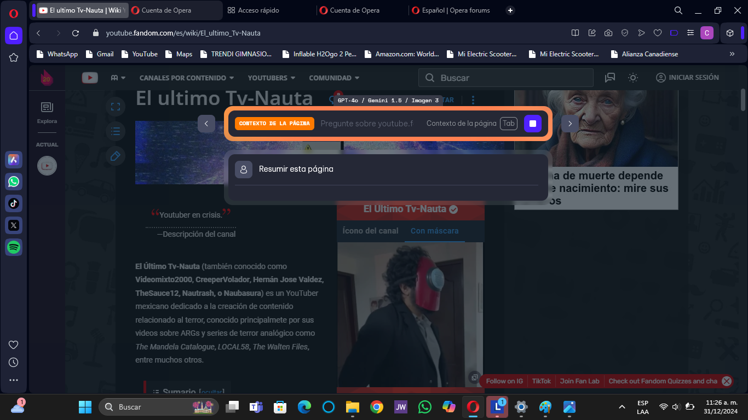Expand the Fandom wiki logo dropdown

[118, 78]
